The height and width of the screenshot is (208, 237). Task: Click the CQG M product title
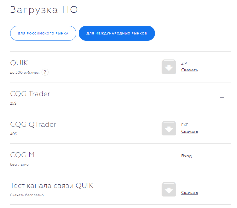(22, 155)
